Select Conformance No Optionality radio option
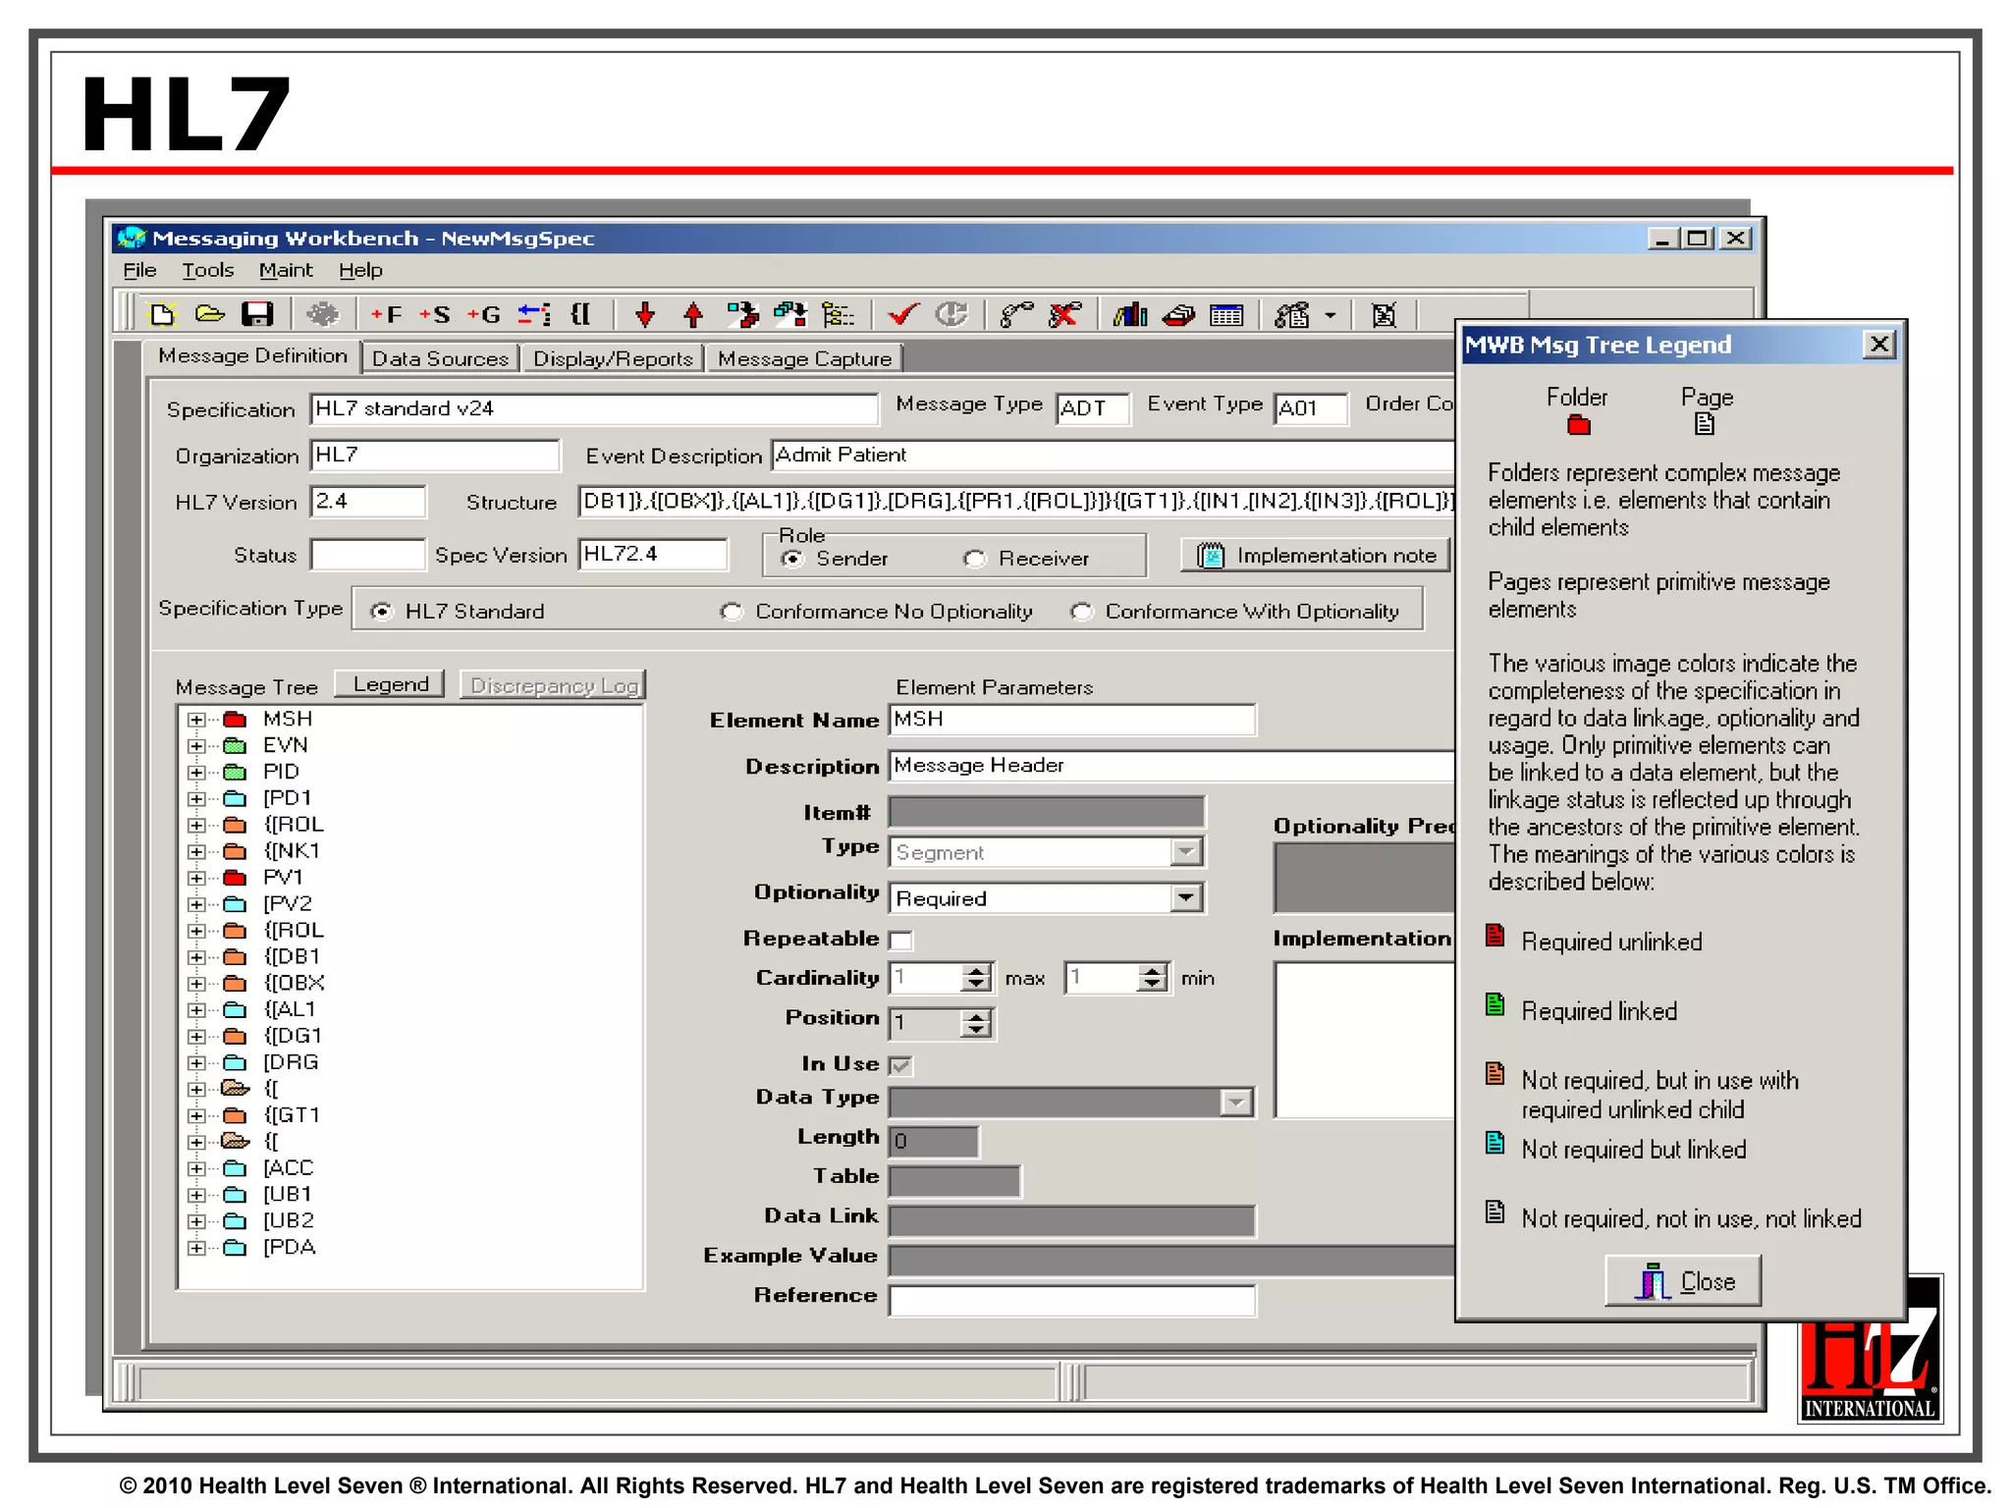Screen dimensions: 2011x1508 (x=732, y=612)
